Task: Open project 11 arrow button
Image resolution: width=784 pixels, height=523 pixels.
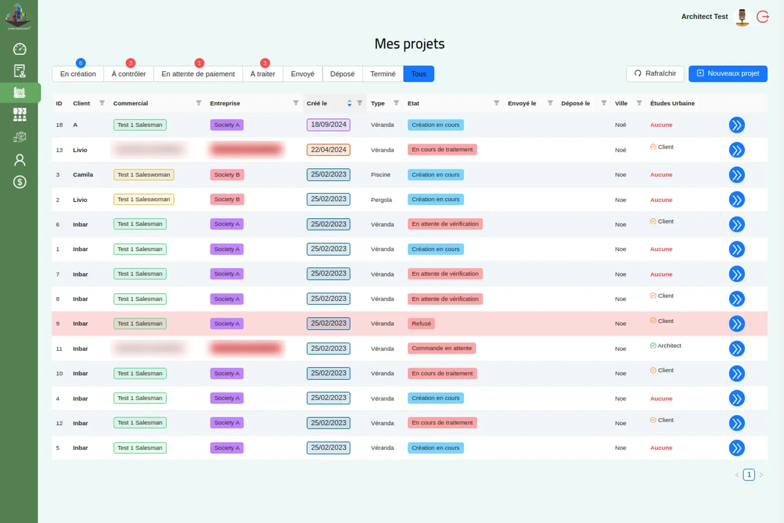Action: pyautogui.click(x=737, y=349)
